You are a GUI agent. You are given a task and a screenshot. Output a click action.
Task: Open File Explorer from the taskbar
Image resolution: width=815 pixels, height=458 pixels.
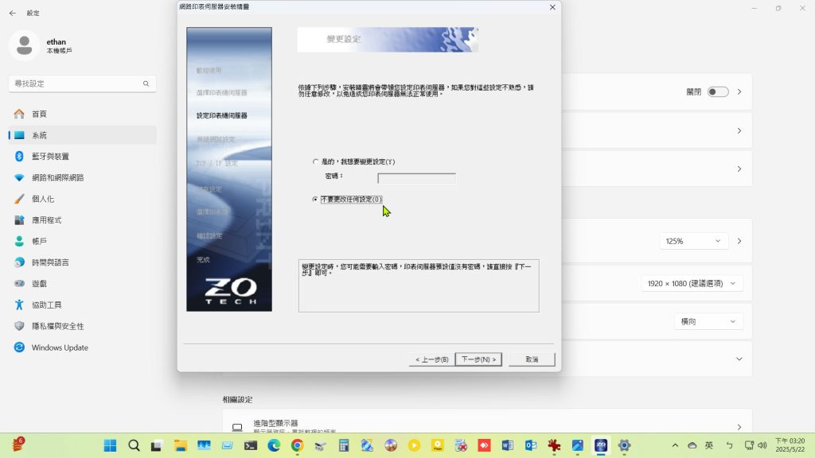click(x=181, y=446)
